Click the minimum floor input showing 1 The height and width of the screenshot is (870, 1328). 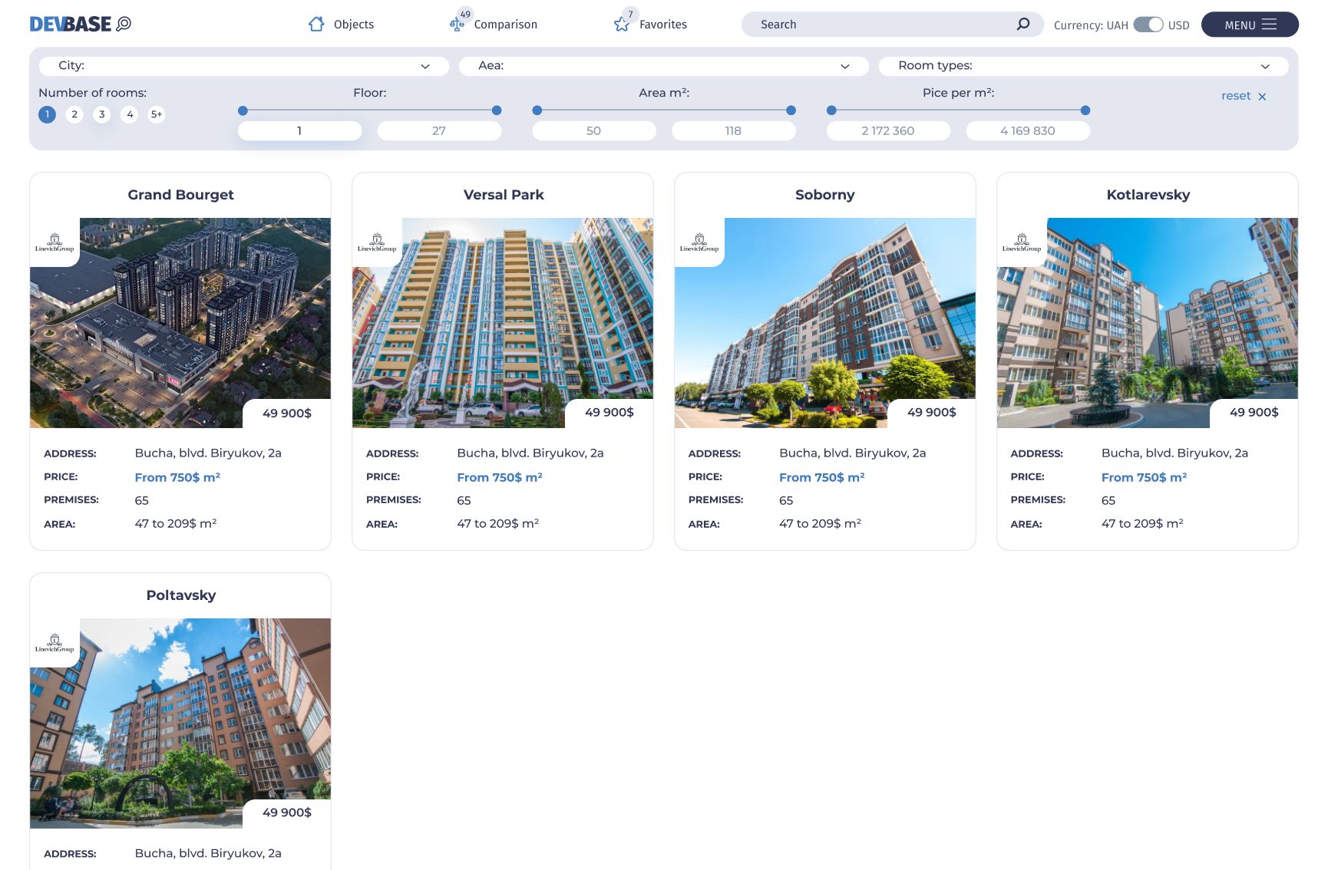click(300, 131)
